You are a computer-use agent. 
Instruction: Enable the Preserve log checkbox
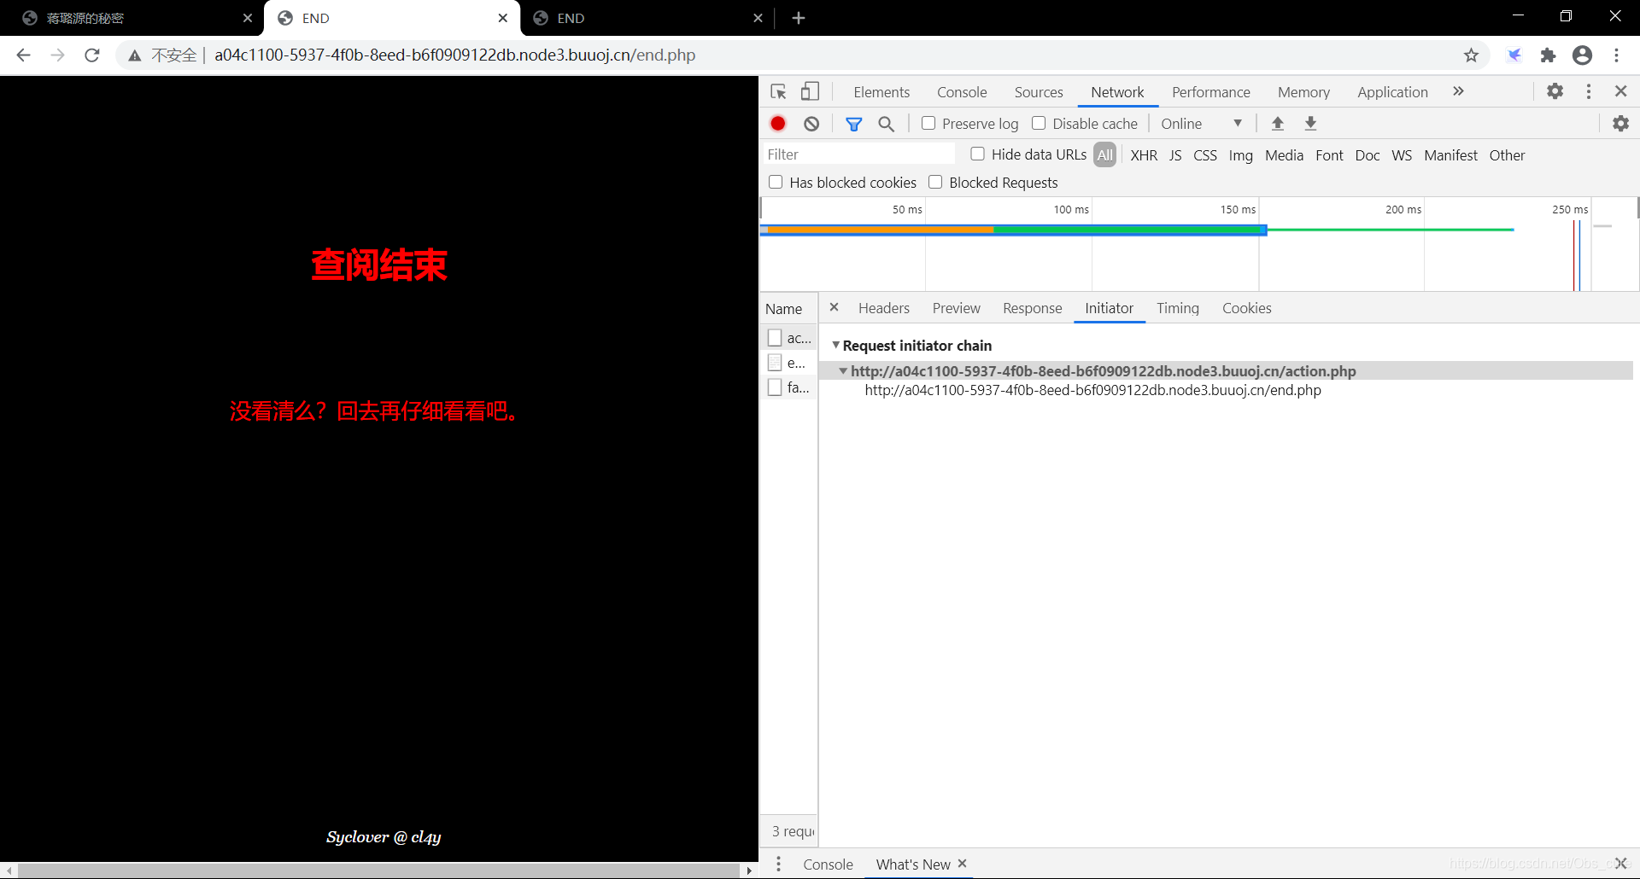[928, 123]
